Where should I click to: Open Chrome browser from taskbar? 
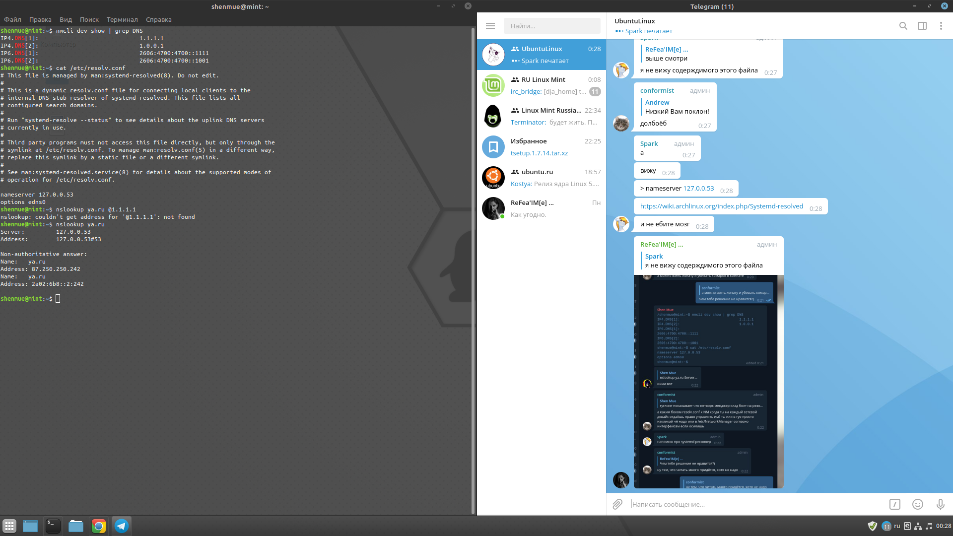[x=99, y=526]
